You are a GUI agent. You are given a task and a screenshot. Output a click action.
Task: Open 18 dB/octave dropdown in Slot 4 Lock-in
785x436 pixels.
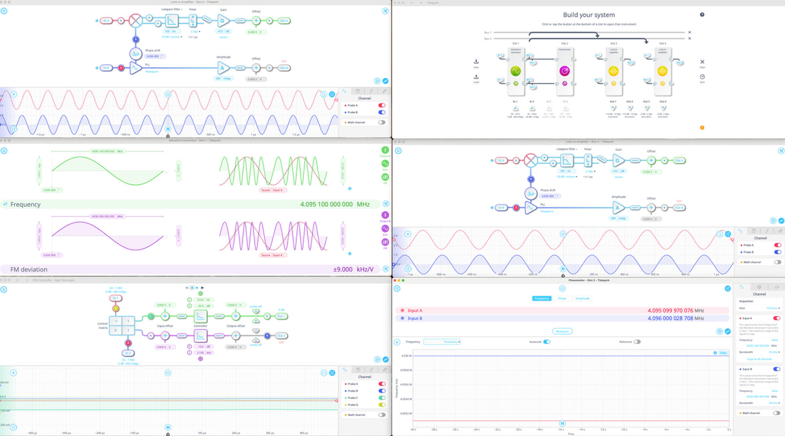[x=567, y=177]
